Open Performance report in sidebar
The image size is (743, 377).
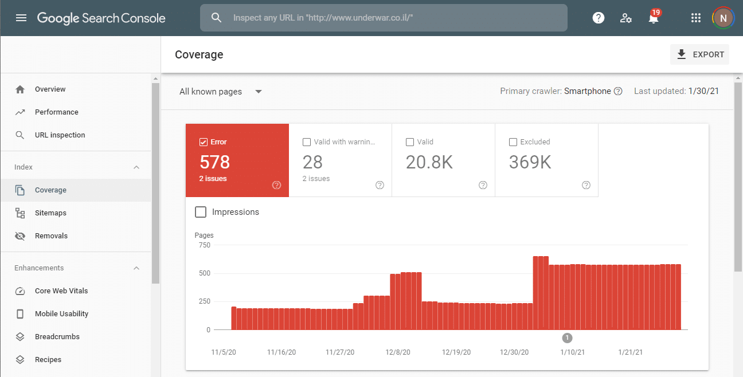pos(76,112)
